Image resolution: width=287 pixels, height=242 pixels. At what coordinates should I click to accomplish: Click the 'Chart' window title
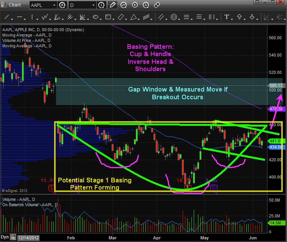(x=15, y=5)
